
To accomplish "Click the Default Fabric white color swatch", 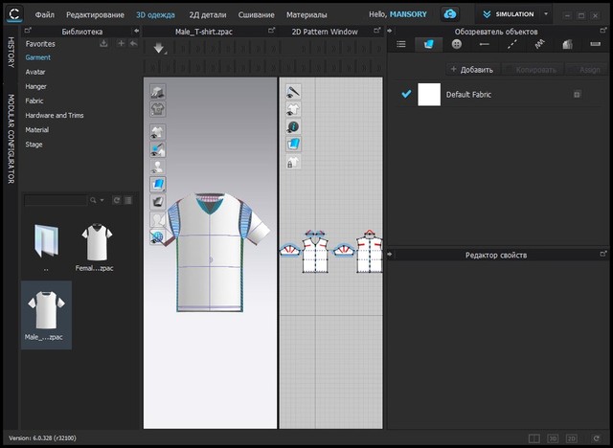I will 429,94.
